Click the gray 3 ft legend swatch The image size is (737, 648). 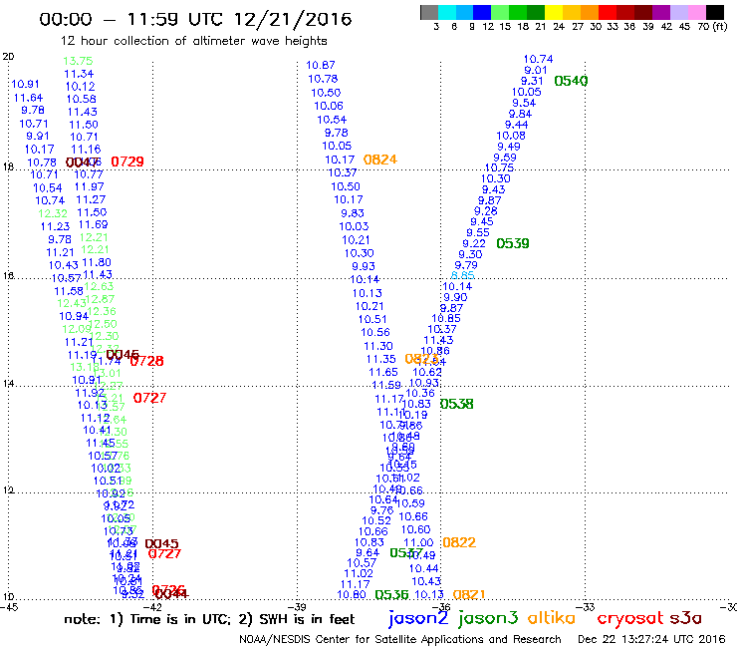coord(429,12)
